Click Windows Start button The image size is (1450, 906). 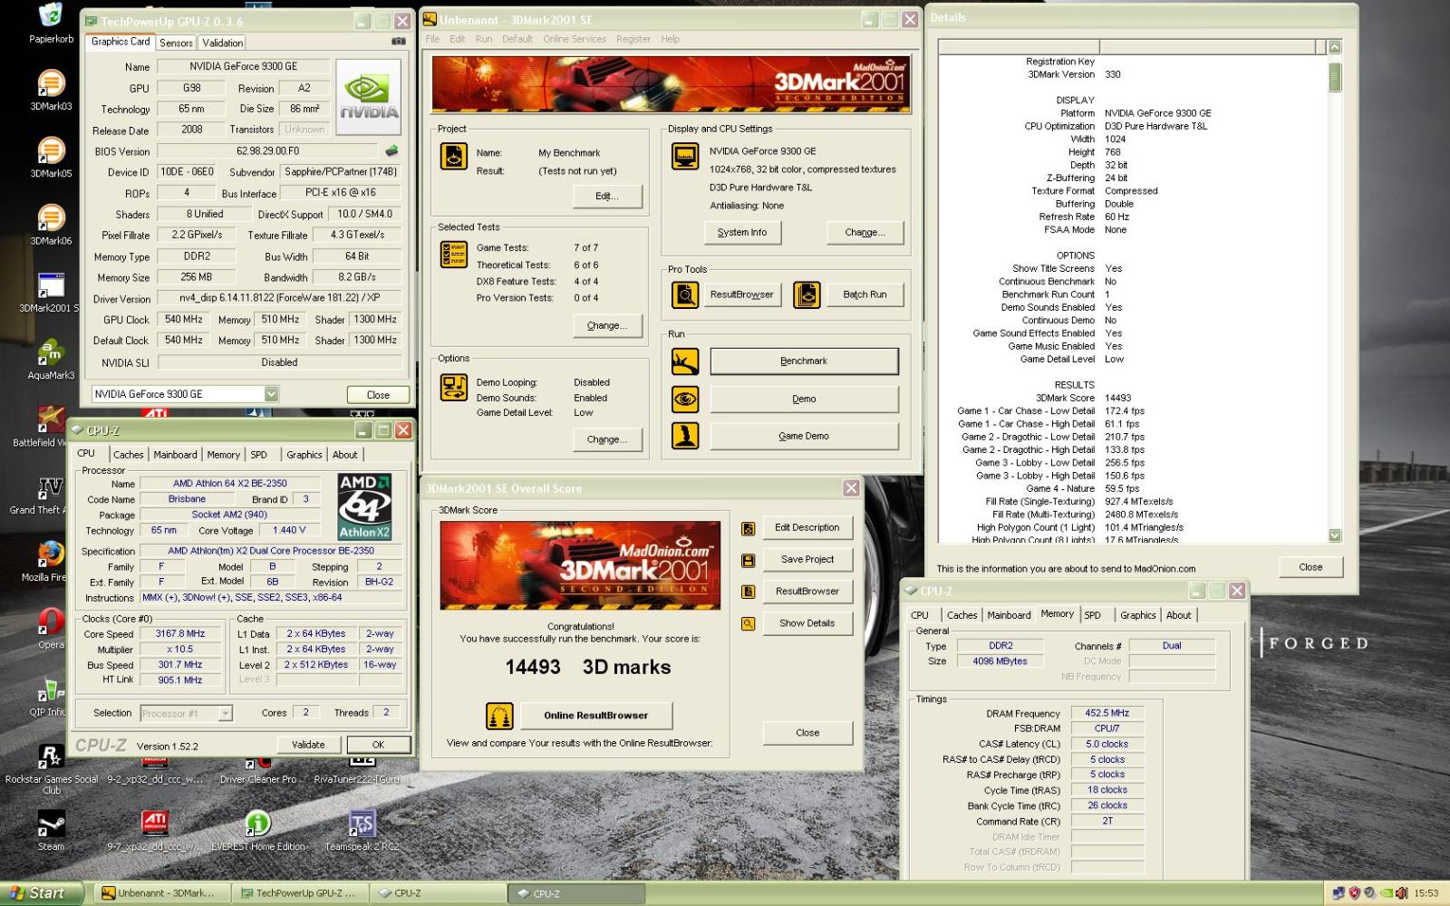[42, 893]
